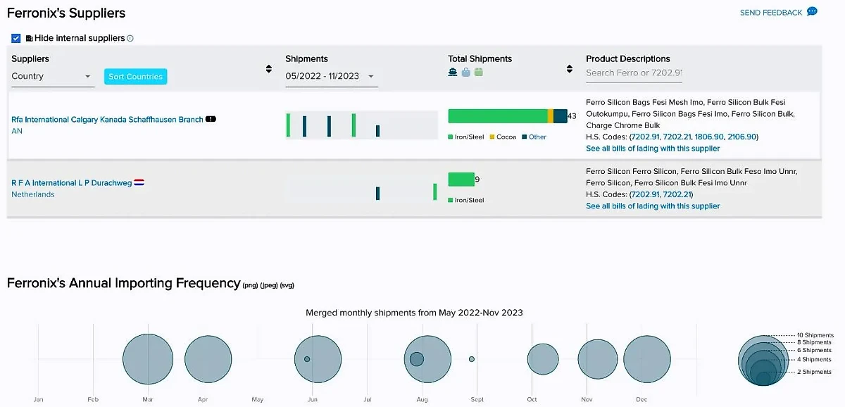Click the March shipments bubble in chart
This screenshot has width=845, height=407.
pyautogui.click(x=148, y=359)
